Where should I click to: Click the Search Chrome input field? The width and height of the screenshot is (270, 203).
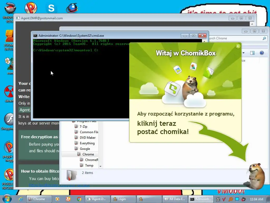tap(235, 38)
